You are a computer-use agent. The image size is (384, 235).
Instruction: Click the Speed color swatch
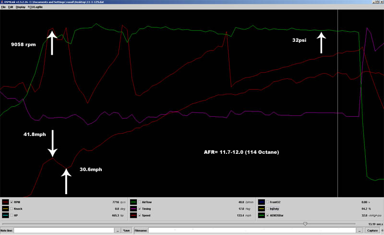134,216
